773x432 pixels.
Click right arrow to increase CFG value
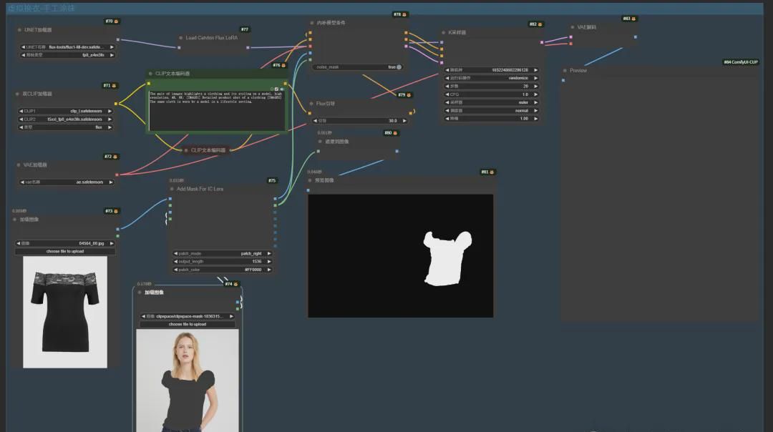pos(536,94)
